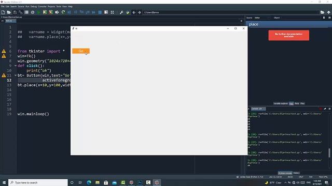This screenshot has width=332, height=186.
Task: Click the Re-run last script icon
Action: (63, 12)
